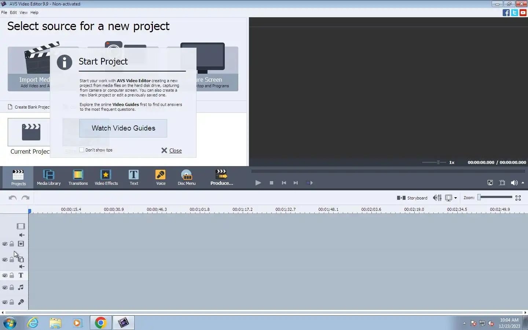This screenshot has height=330, width=528.
Task: Open Internet Explorer from the taskbar
Action: (33, 323)
